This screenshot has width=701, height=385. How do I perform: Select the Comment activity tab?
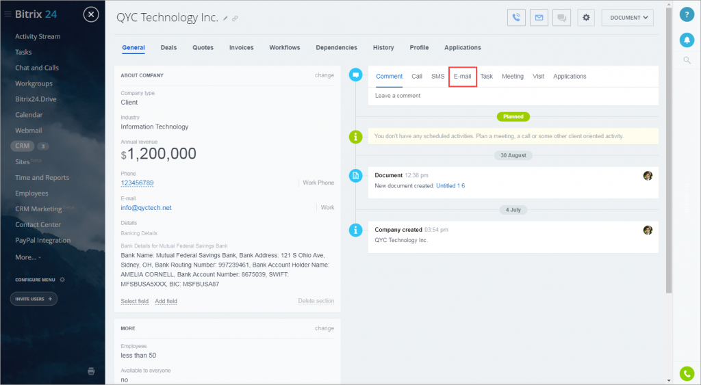[x=389, y=77]
